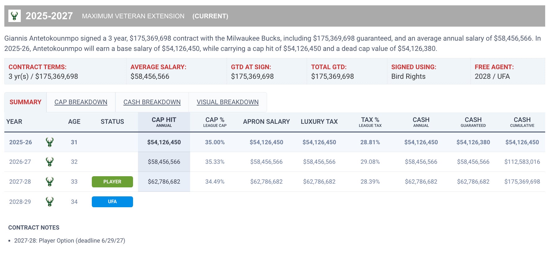Click the CAP % LEAGUE CAP header
The width and height of the screenshot is (552, 255).
(215, 122)
